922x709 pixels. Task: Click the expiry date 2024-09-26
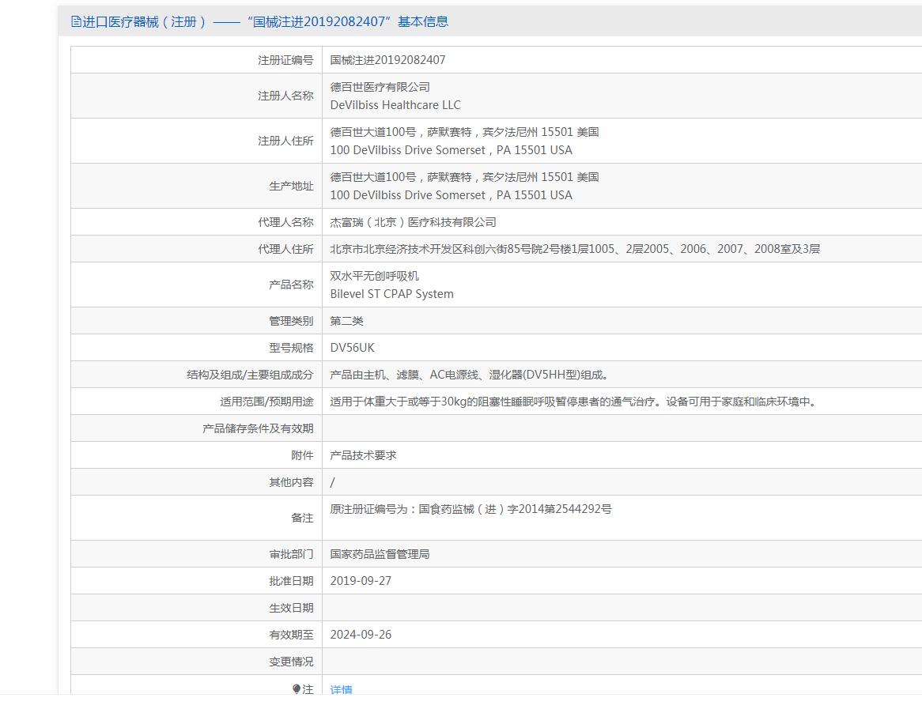click(361, 635)
